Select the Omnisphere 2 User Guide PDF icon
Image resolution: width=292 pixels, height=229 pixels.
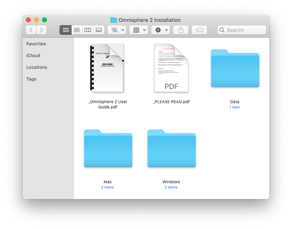[107, 68]
